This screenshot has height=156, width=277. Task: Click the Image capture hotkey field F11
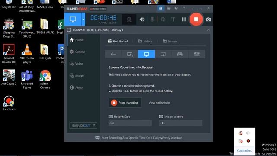pyautogui.click(x=181, y=123)
